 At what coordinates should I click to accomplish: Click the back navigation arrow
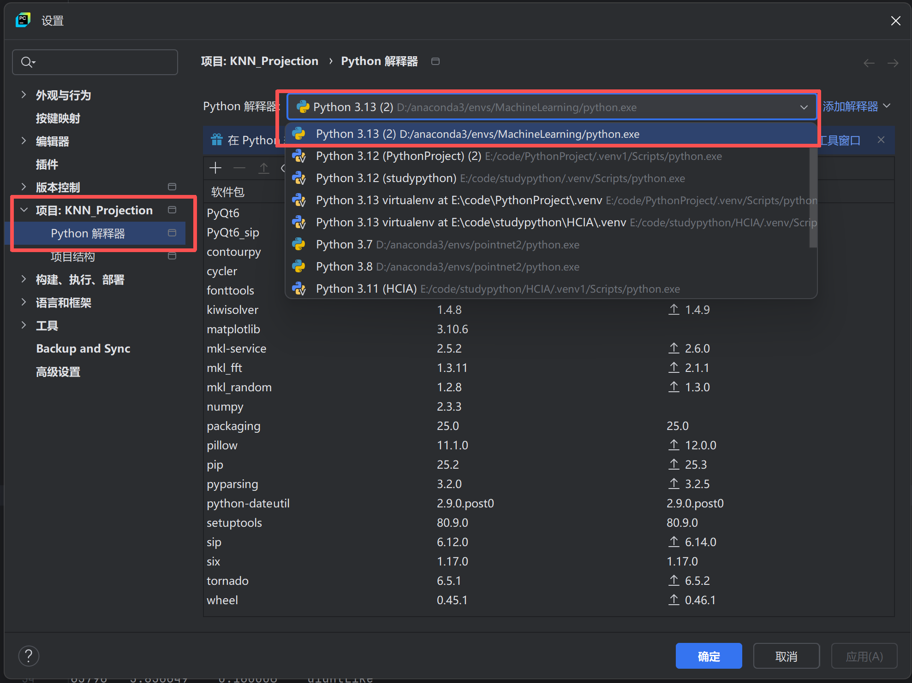[869, 63]
